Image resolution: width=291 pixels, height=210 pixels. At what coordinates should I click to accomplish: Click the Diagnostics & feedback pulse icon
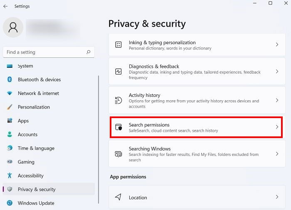[118, 72]
